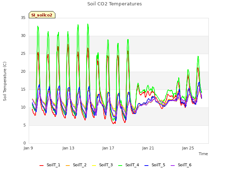Viewport: 230px width, 172px height.
Task: Click the SI_soilco2 annotation label
Action: tap(42, 15)
